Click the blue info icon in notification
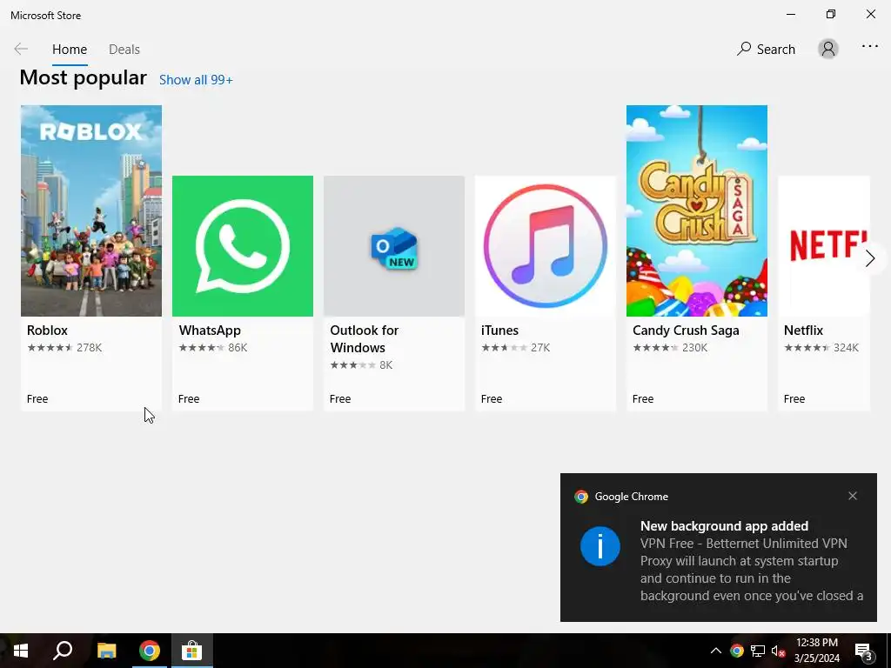The height and width of the screenshot is (668, 891). (600, 546)
